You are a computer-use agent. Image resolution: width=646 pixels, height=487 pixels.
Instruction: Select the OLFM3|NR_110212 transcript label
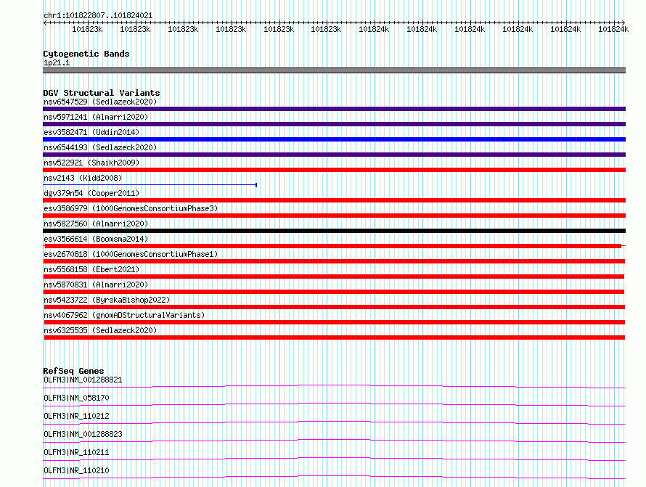(x=76, y=416)
